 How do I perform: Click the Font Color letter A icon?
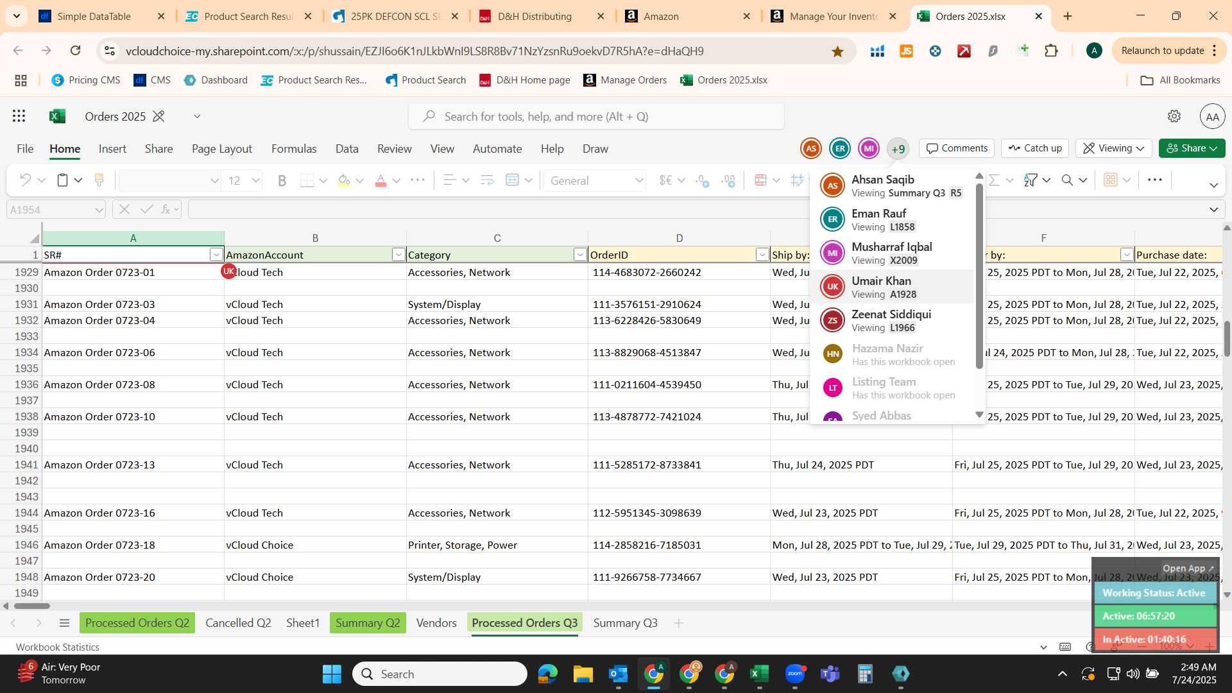381,181
